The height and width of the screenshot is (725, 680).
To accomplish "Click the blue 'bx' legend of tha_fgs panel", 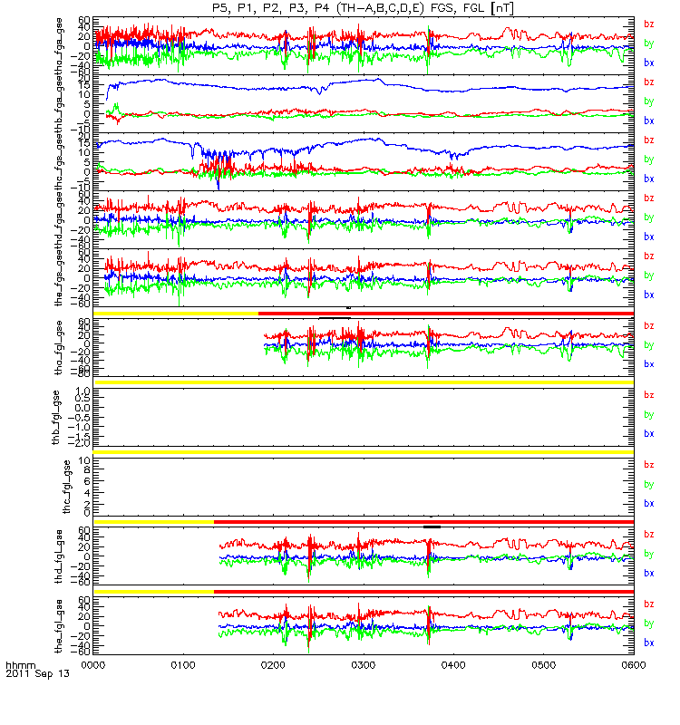I will [649, 63].
